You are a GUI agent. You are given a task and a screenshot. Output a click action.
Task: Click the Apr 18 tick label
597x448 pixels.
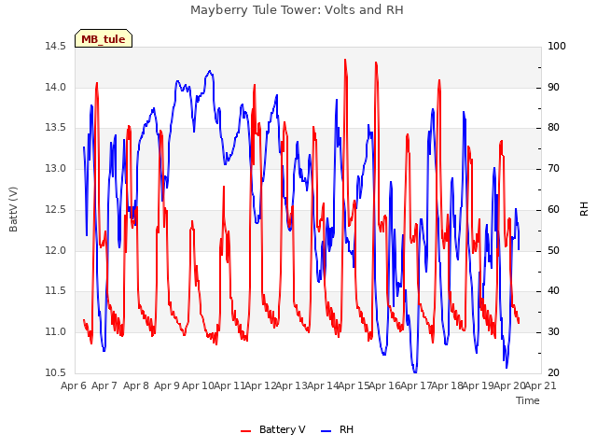pos(447,385)
